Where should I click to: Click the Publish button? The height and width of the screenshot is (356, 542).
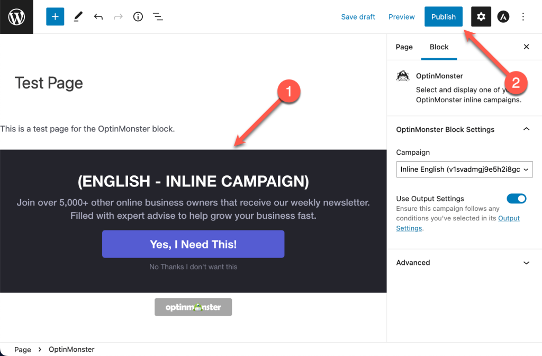tap(444, 16)
